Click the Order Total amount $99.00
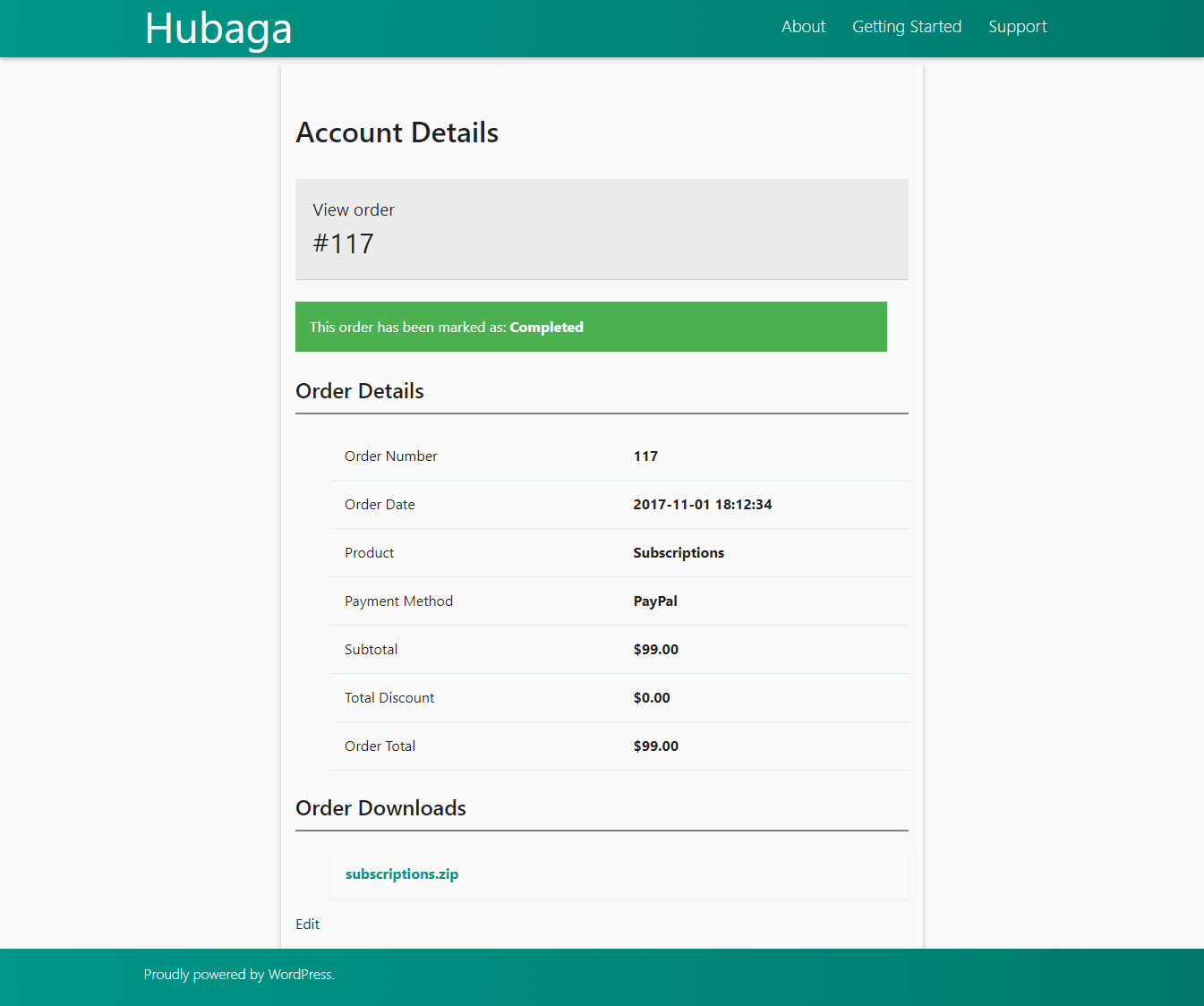The width and height of the screenshot is (1204, 1006). 656,746
